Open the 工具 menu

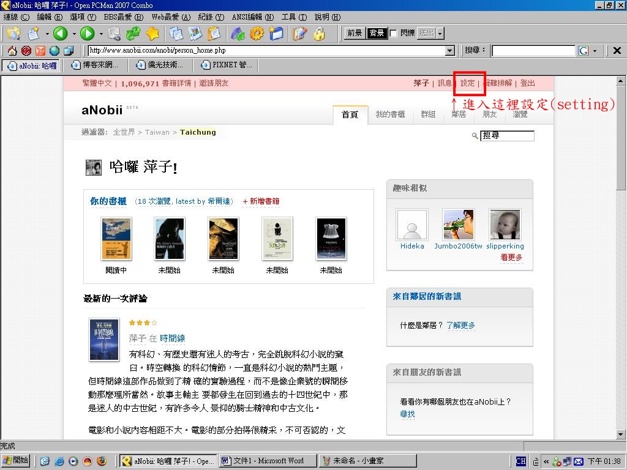click(x=294, y=17)
